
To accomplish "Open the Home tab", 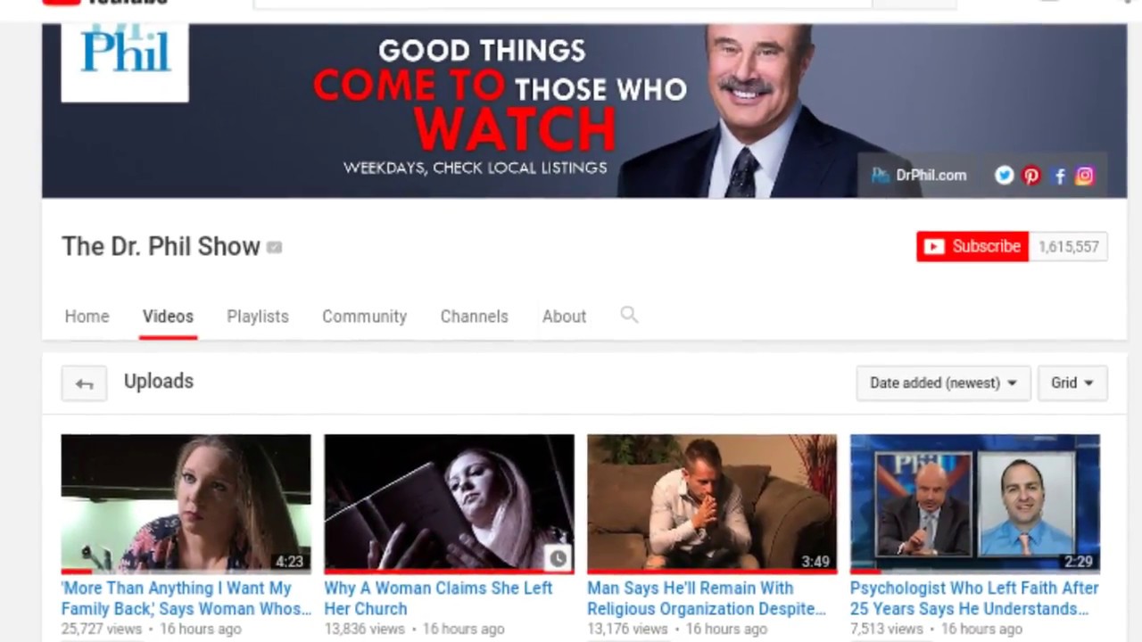I will 87,317.
